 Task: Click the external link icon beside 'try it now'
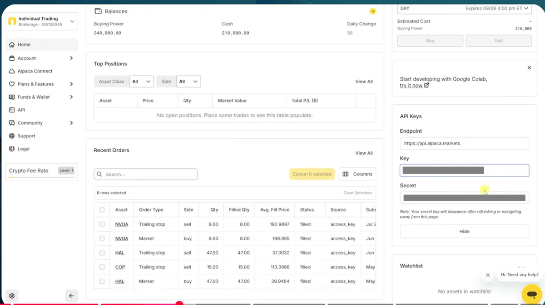[x=426, y=85]
